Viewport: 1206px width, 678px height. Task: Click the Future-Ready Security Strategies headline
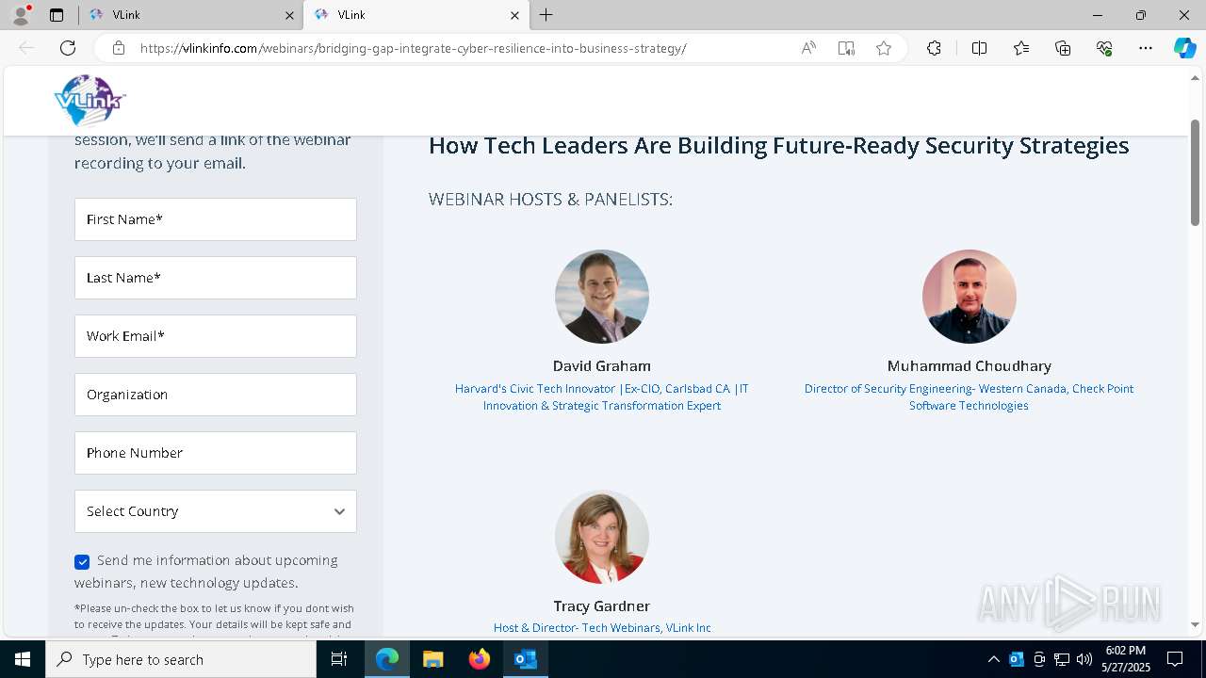[778, 146]
